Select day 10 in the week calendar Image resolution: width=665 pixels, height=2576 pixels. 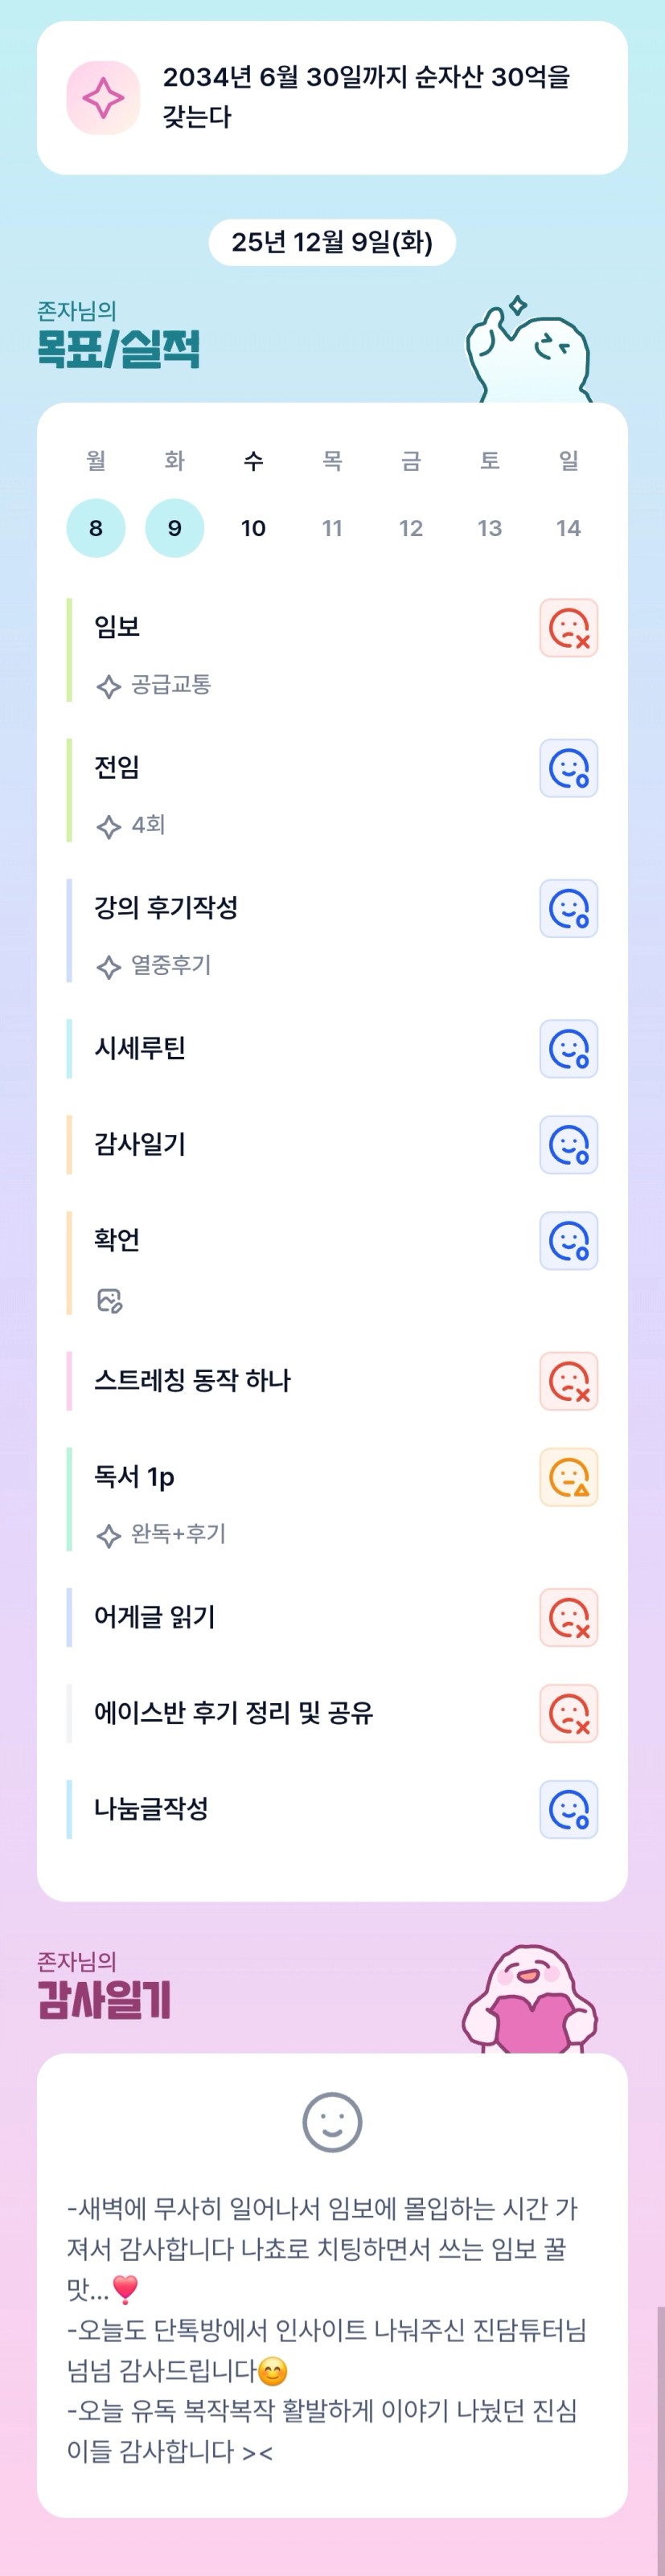tap(253, 528)
